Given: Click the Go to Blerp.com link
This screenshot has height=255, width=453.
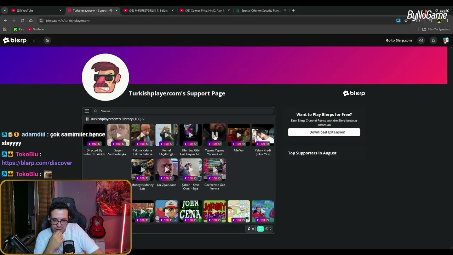Looking at the screenshot, I should tap(399, 40).
